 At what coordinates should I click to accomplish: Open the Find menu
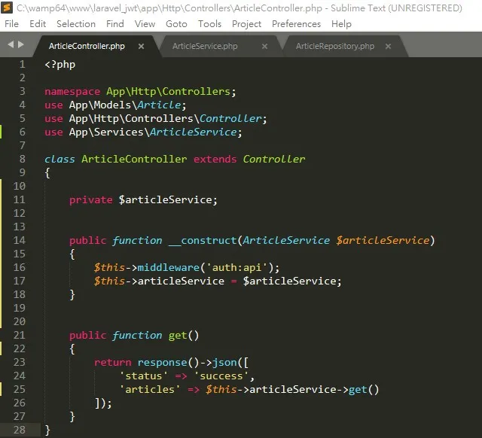coord(115,24)
